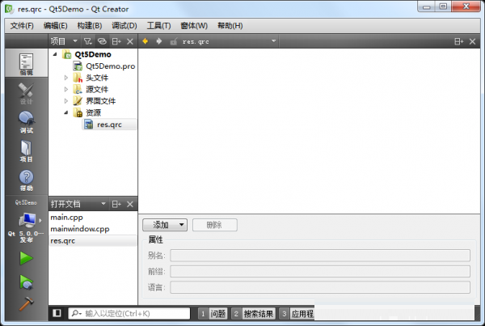
Task: Split the open documents panel
Action: [116, 204]
